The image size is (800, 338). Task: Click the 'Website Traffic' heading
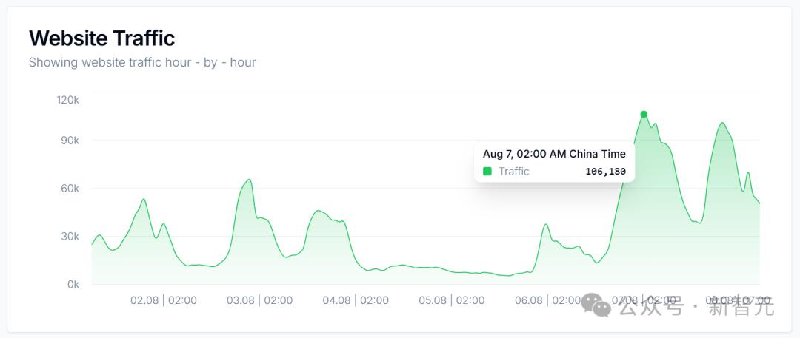(x=102, y=38)
